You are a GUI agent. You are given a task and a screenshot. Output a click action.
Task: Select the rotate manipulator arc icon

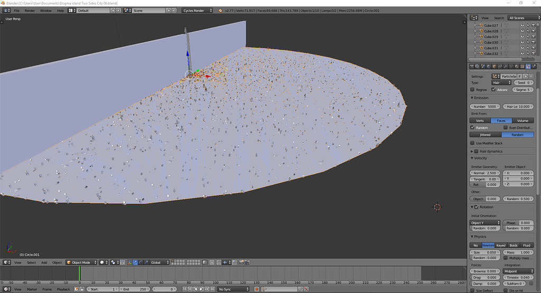(141, 262)
